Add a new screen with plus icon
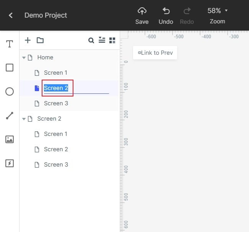 pyautogui.click(x=28, y=40)
